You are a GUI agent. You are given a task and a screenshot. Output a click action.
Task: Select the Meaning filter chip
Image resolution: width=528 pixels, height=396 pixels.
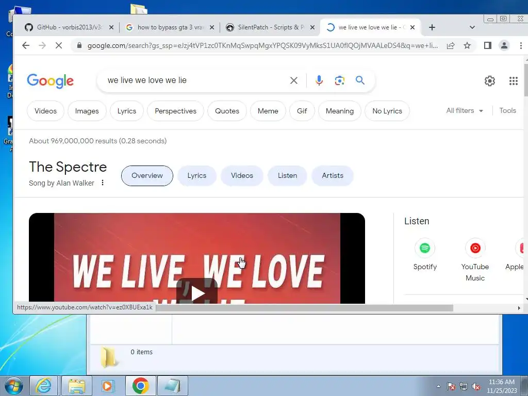(340, 111)
